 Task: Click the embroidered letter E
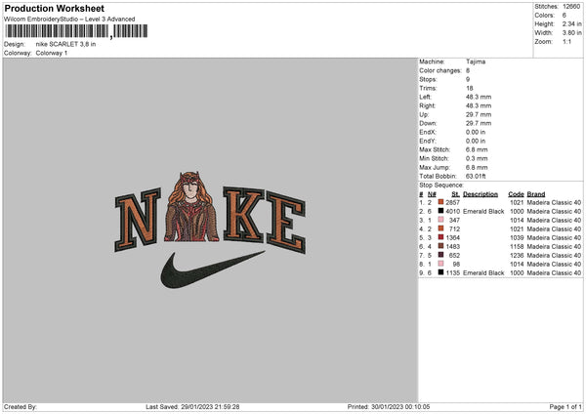[286, 223]
